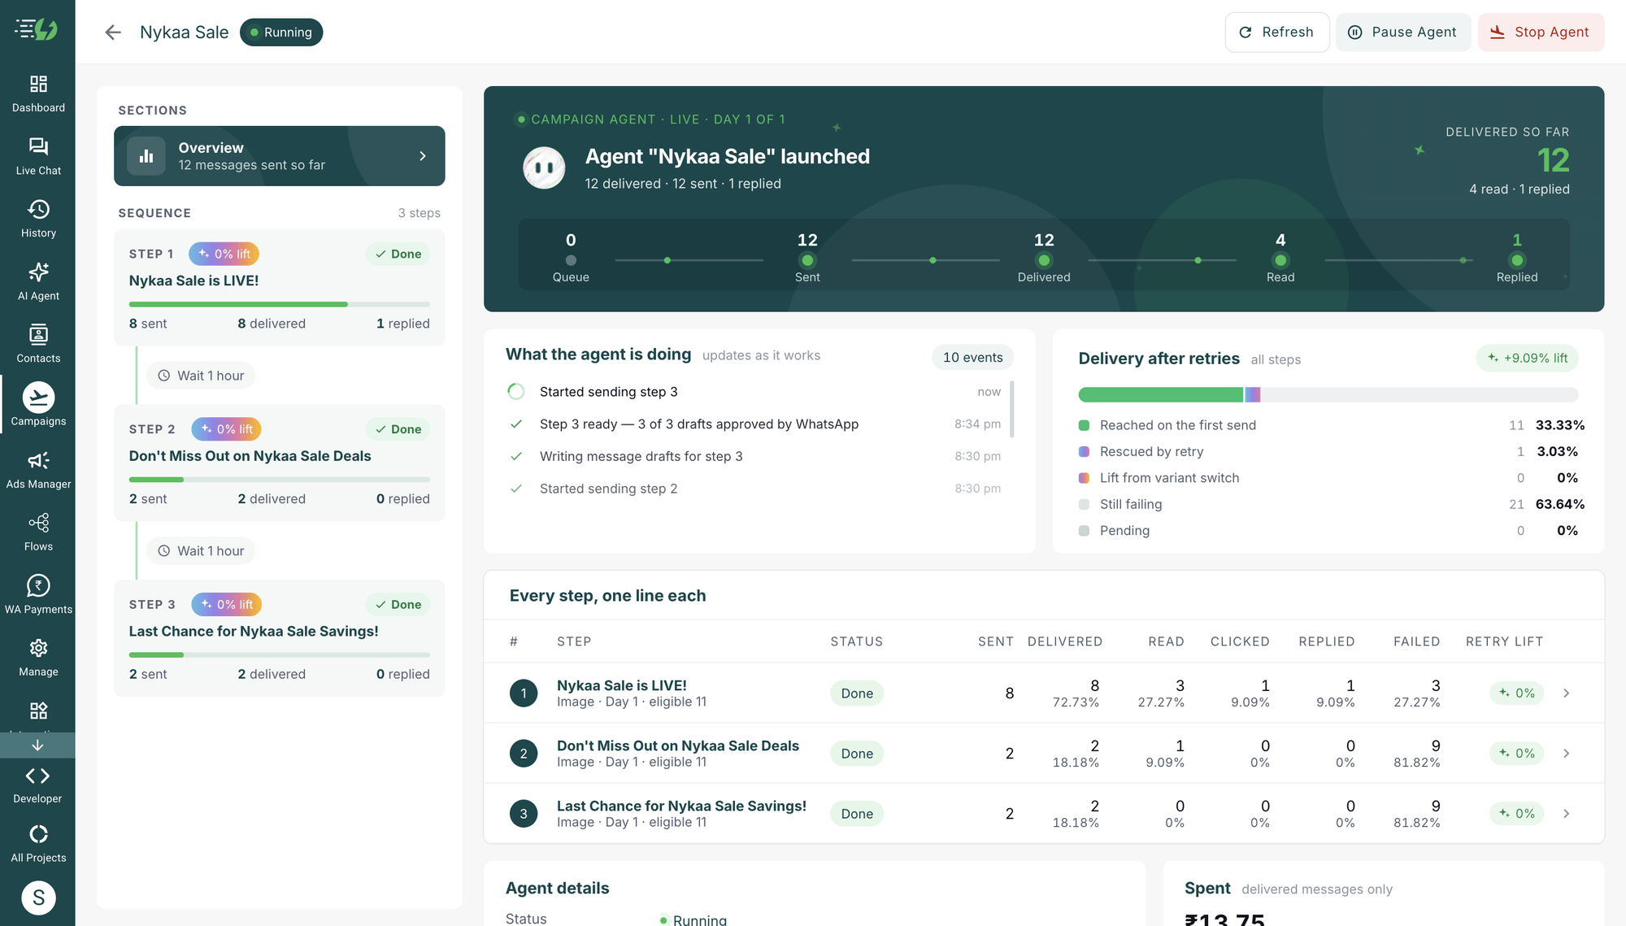Open 'Nykaa Sale is LIVE!' table link
This screenshot has height=926, width=1626.
(621, 685)
